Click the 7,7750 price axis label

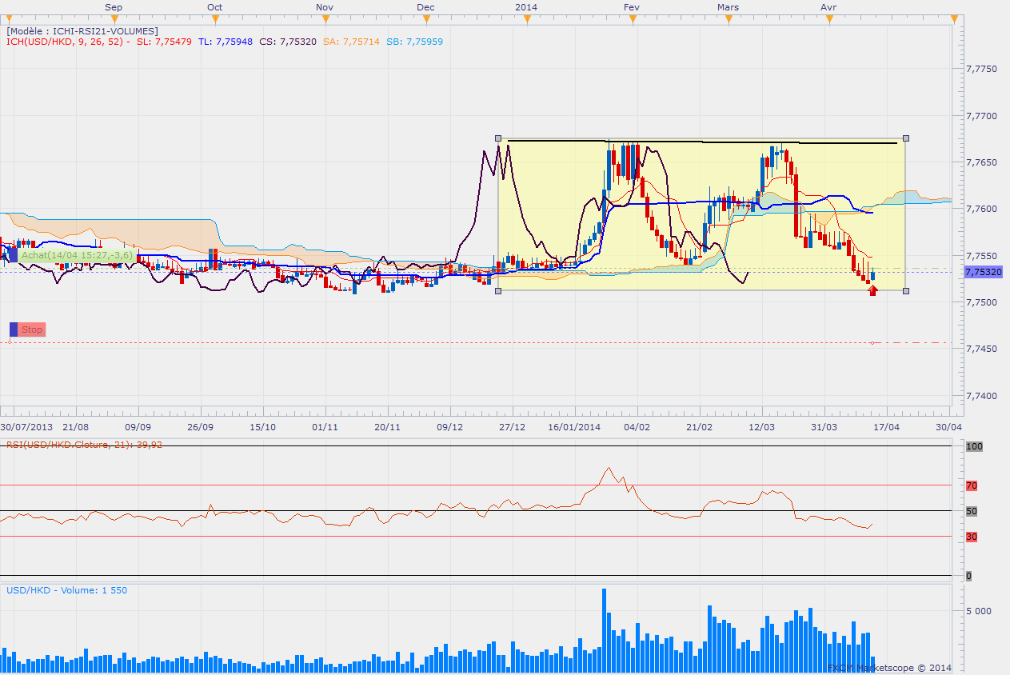coord(980,70)
